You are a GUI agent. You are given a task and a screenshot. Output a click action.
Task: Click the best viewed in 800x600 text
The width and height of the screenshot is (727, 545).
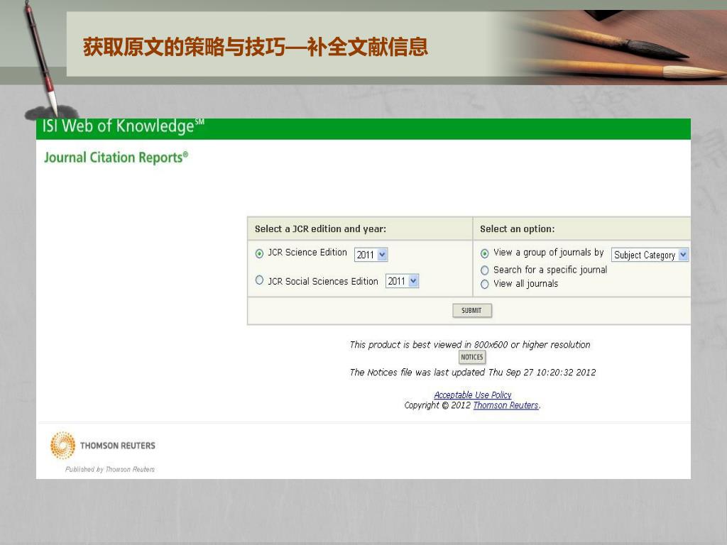[x=470, y=345]
